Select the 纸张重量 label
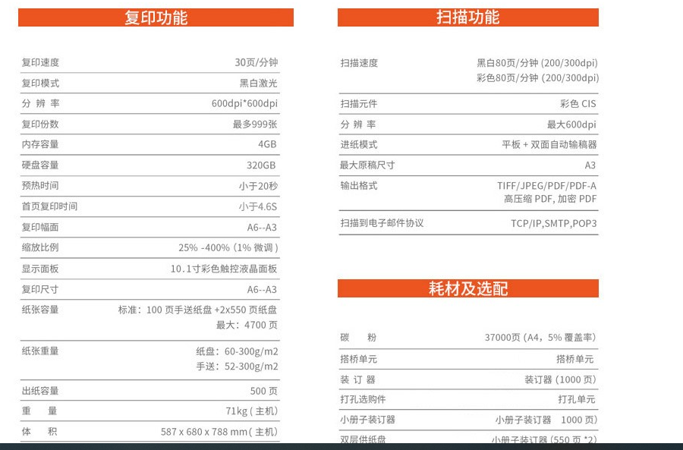The width and height of the screenshot is (683, 450). 40,351
